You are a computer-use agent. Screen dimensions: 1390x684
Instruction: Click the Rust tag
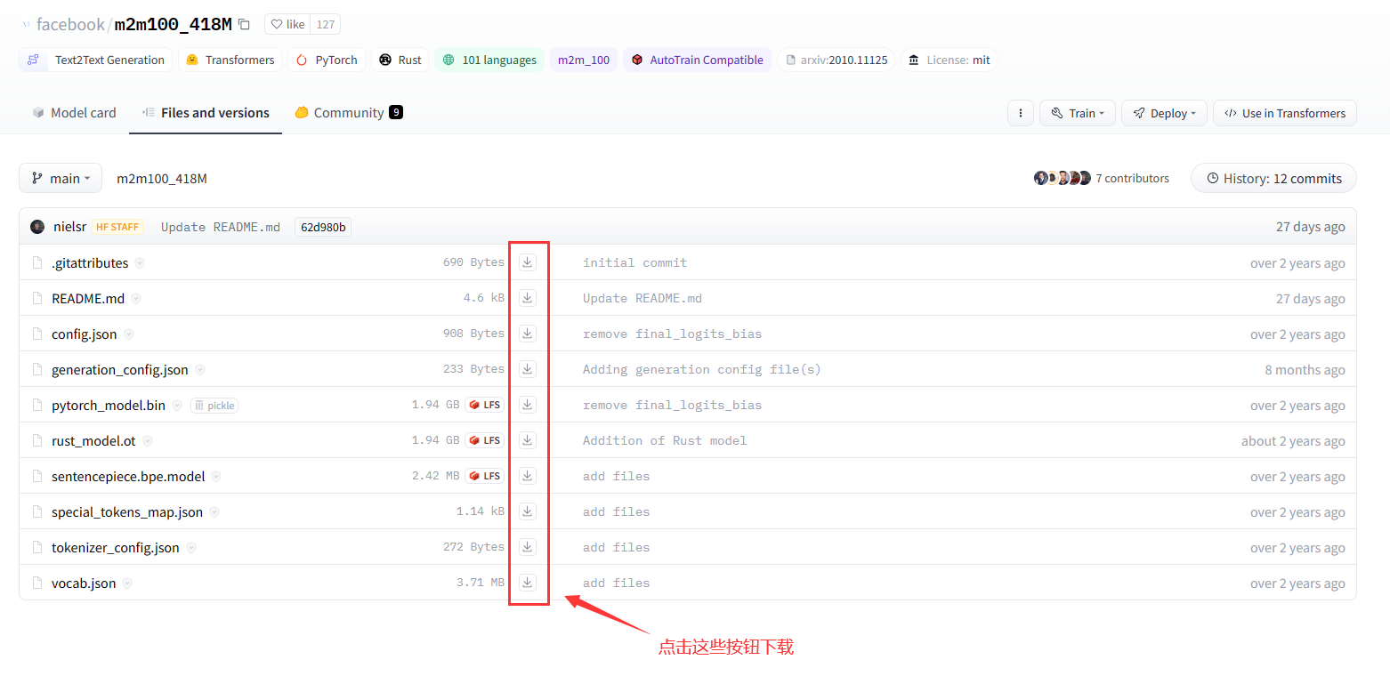click(400, 60)
